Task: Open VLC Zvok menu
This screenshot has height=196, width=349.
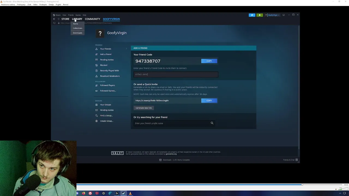Action: pos(29,5)
